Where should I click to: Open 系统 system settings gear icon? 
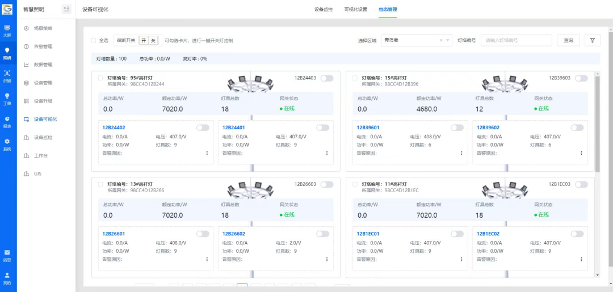pyautogui.click(x=7, y=144)
